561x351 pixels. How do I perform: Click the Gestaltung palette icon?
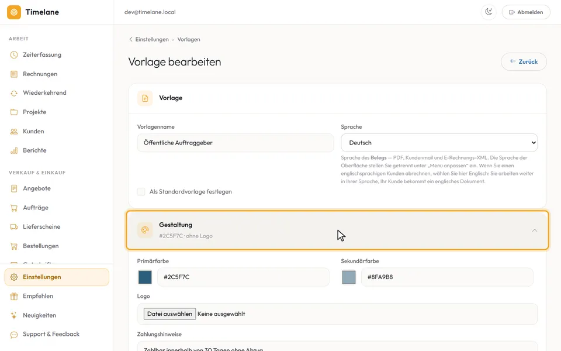(x=145, y=230)
